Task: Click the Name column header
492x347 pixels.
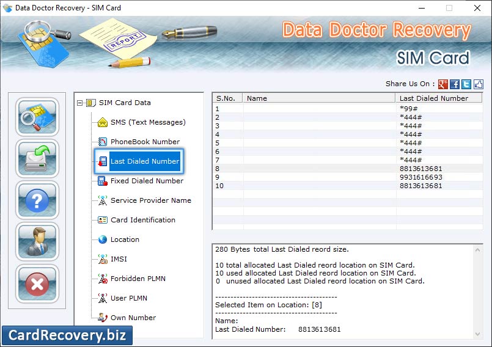Action: tap(319, 98)
